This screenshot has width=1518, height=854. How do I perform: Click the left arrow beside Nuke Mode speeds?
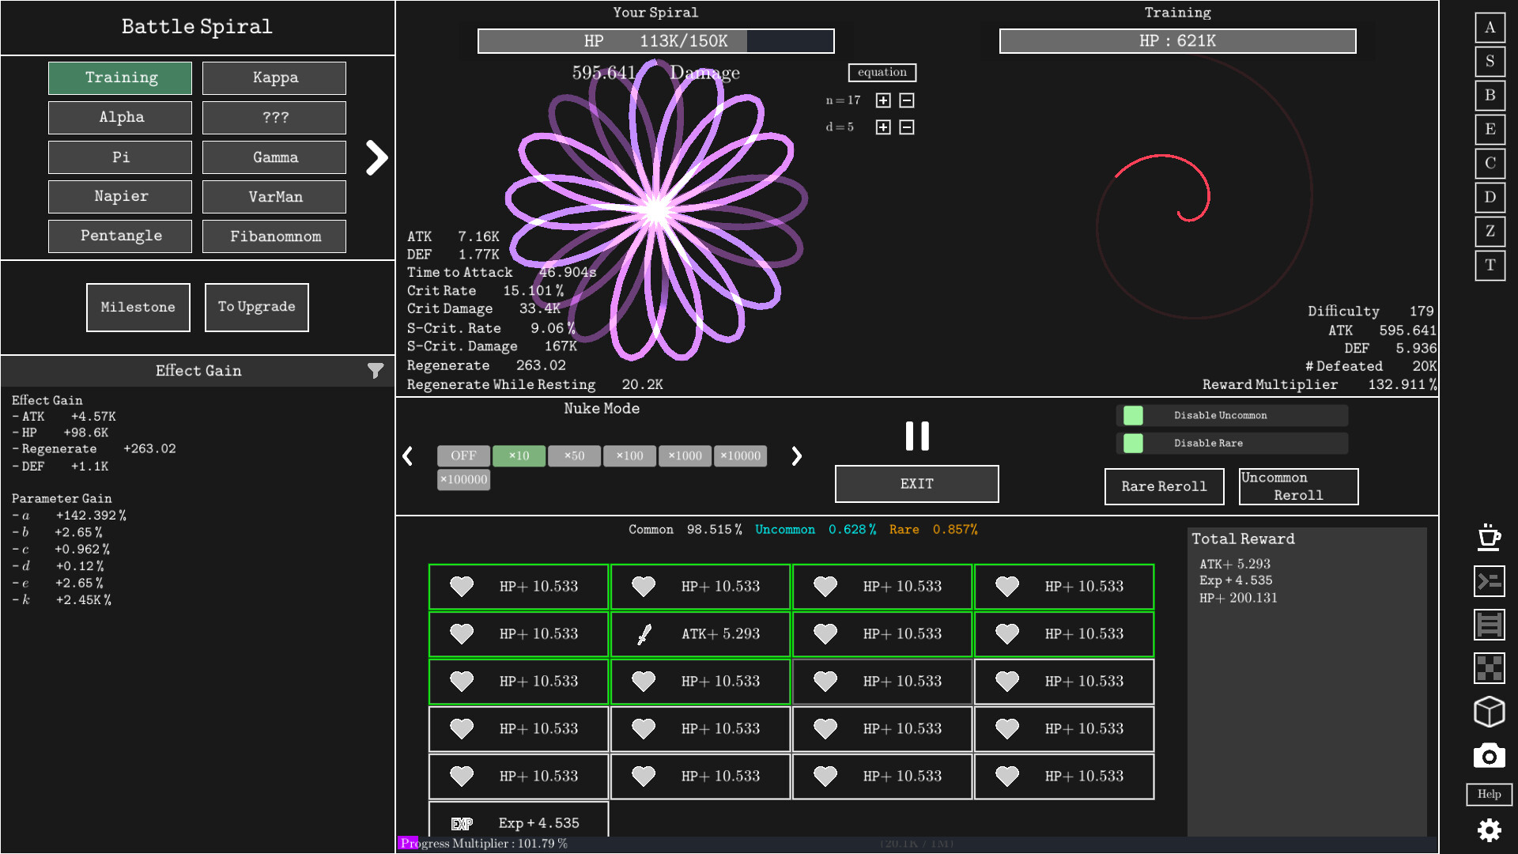pyautogui.click(x=409, y=456)
